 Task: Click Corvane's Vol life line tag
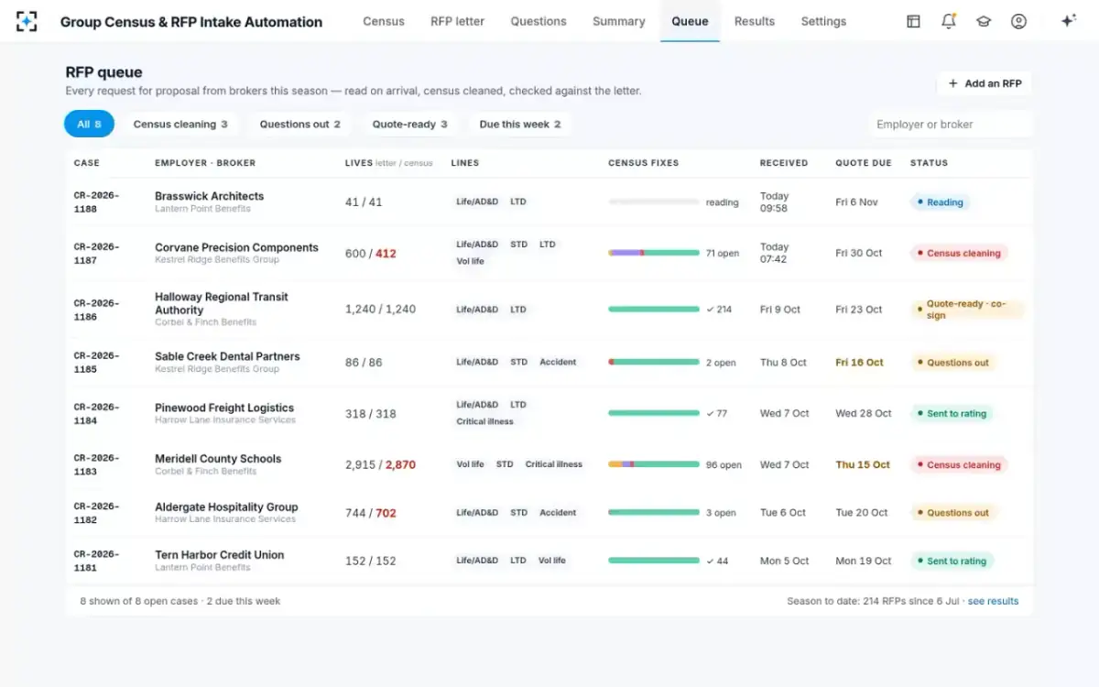(470, 261)
